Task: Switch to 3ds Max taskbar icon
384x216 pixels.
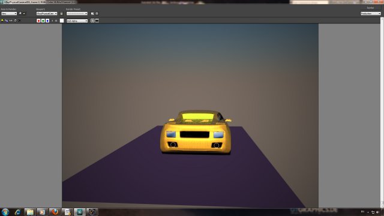Action: pos(80,212)
